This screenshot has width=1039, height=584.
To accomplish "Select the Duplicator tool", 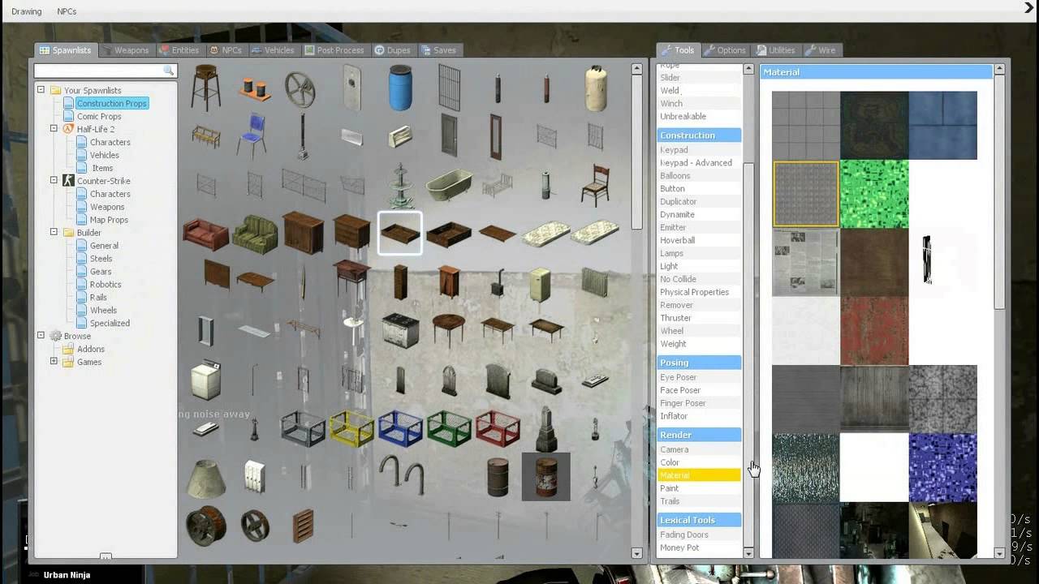I will pyautogui.click(x=699, y=201).
